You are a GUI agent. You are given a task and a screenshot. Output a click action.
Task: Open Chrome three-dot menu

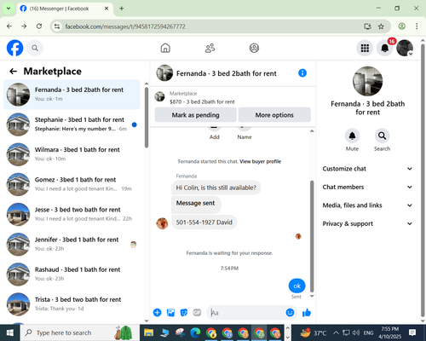(x=417, y=26)
